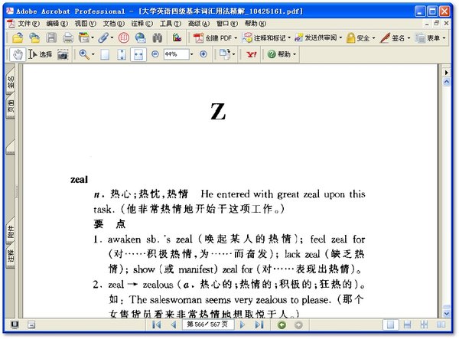The height and width of the screenshot is (339, 459).
Task: Open the zoom tool dropdown arrow
Action: point(93,54)
